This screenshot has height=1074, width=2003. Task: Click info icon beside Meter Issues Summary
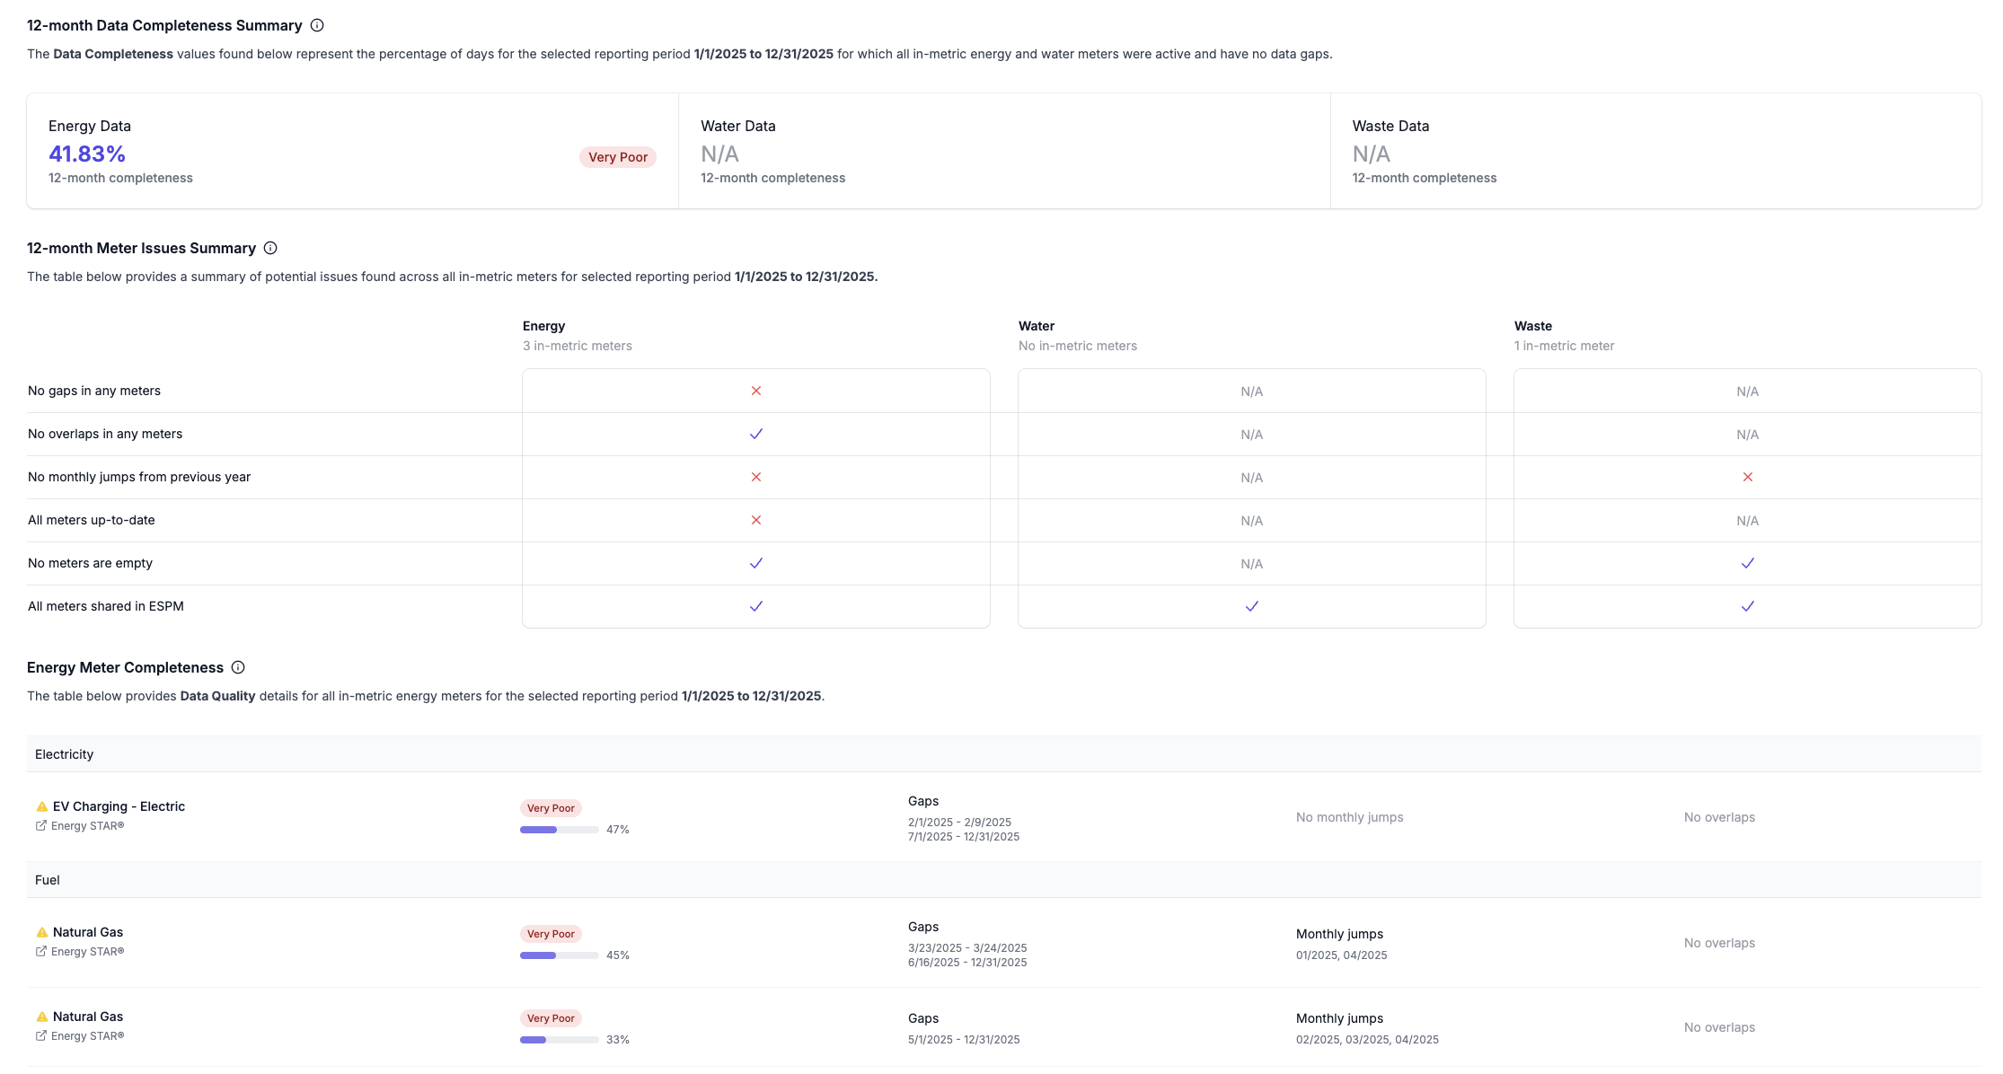coord(270,248)
